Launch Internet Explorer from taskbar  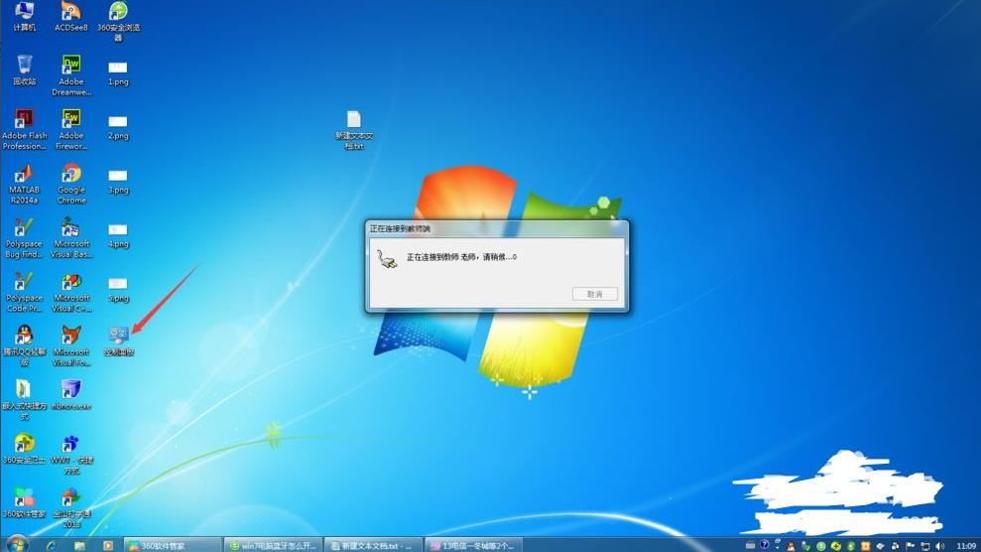tap(52, 545)
